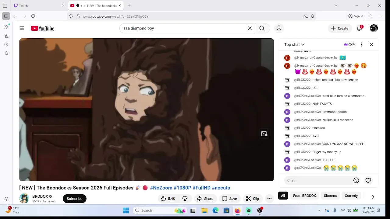This screenshot has width=390, height=219.
Task: Open the sidebar AI chatbot sparkle icon
Action: pos(6,27)
